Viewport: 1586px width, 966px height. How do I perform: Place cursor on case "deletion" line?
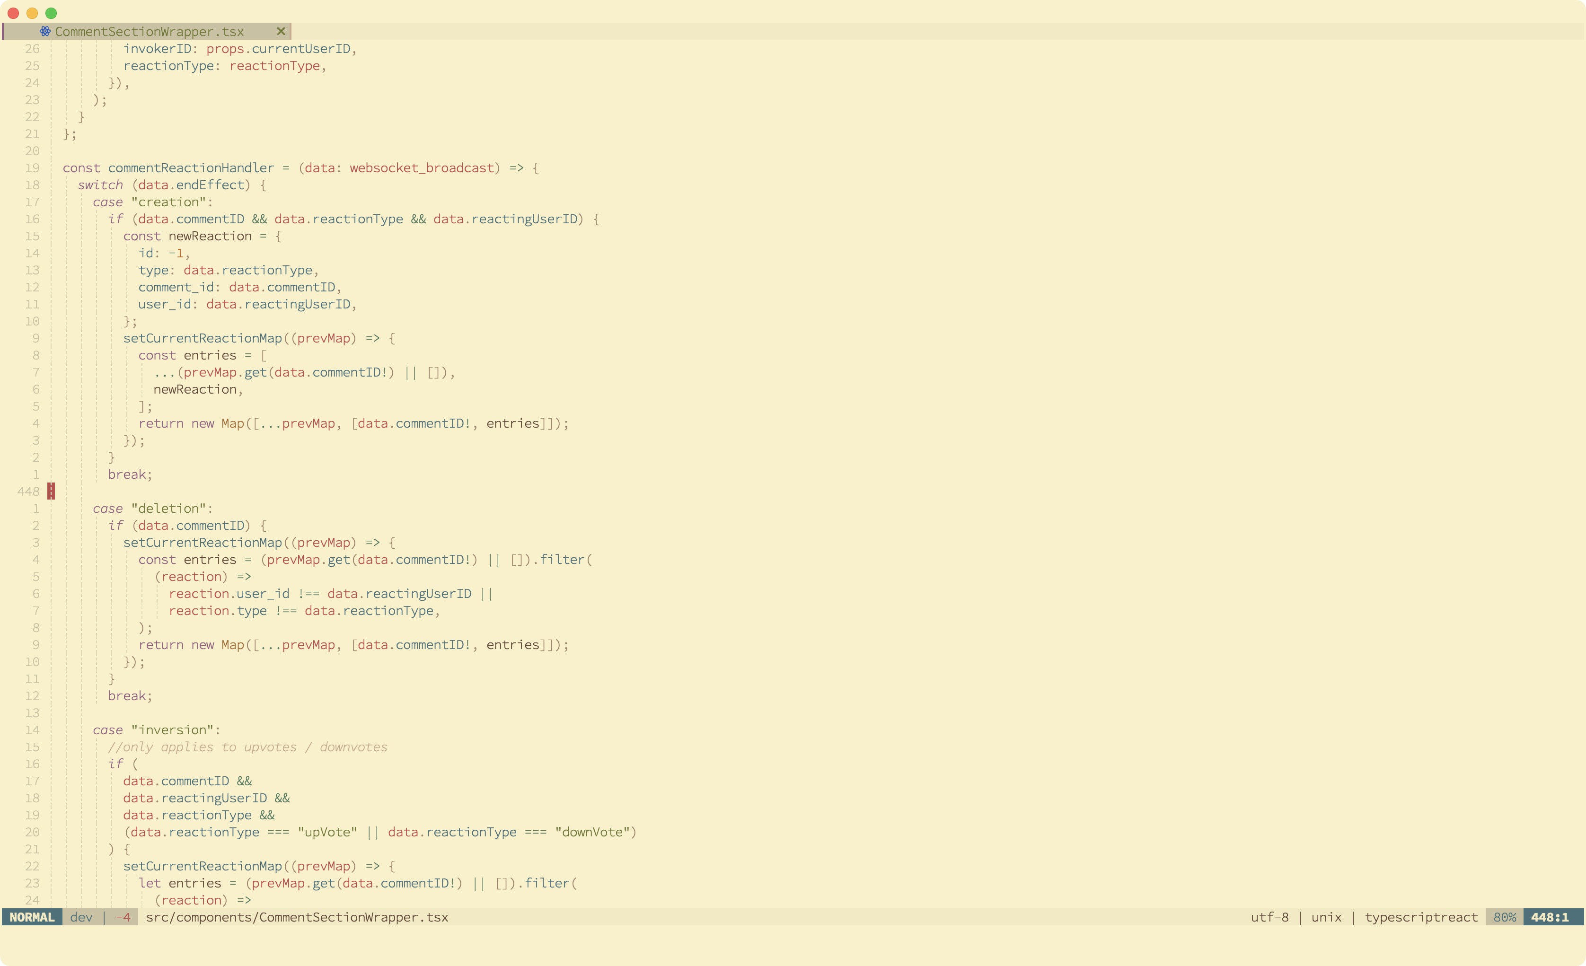(152, 509)
